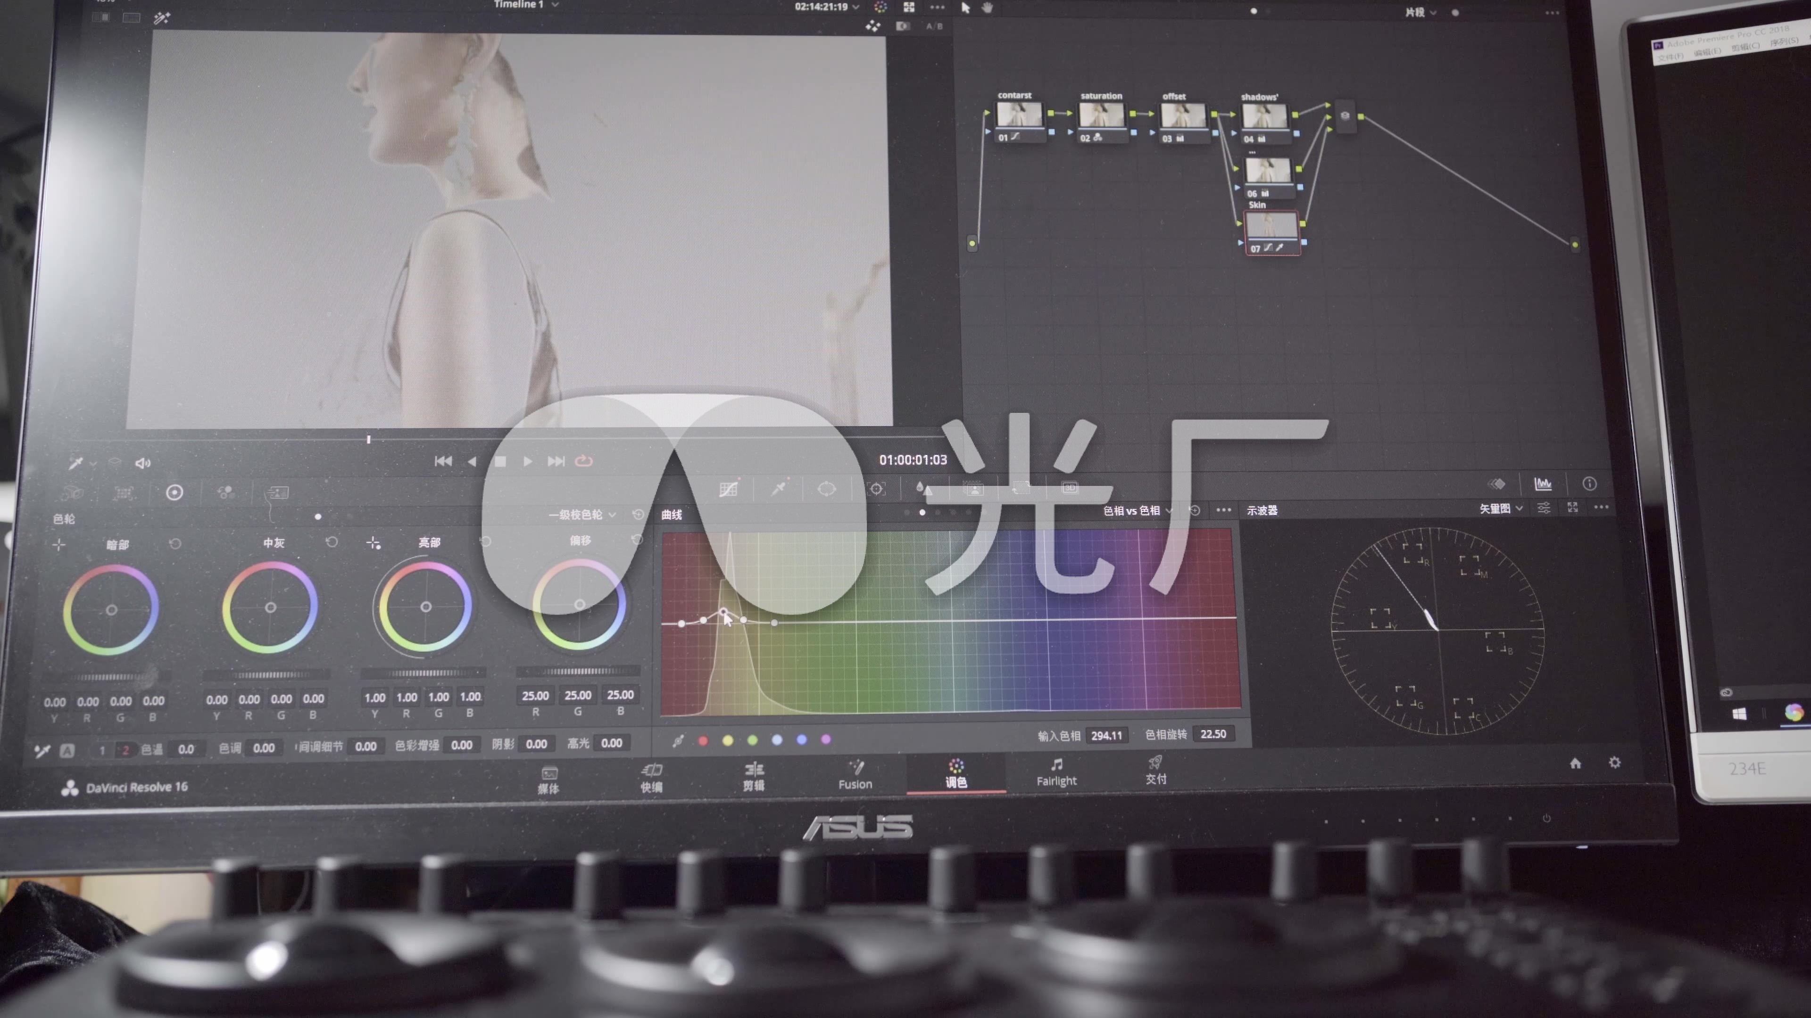The width and height of the screenshot is (1811, 1018).
Task: Select the node graph hand pan tool
Action: 988,8
